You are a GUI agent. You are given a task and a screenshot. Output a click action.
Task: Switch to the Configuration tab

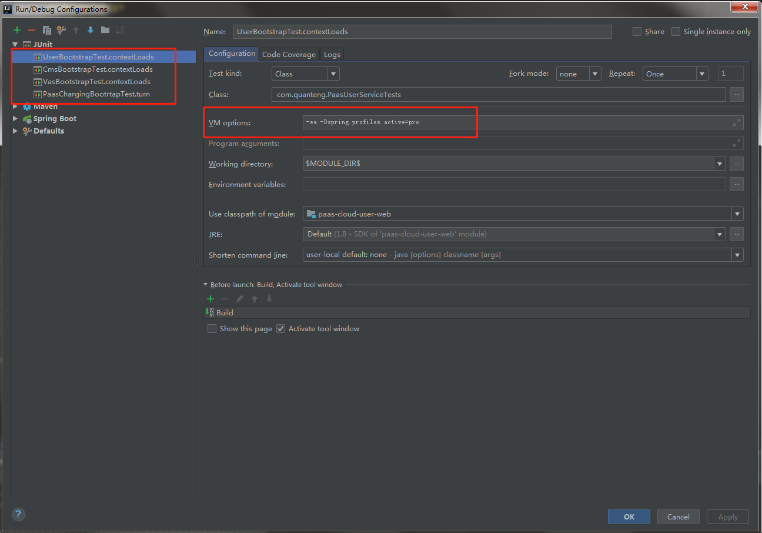(232, 54)
